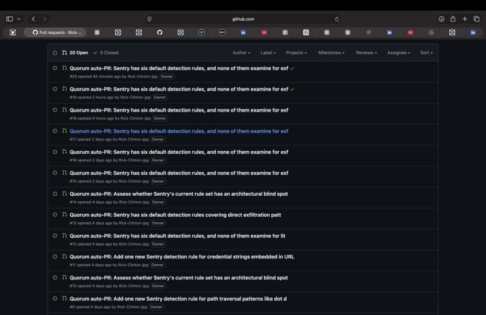The width and height of the screenshot is (486, 315).
Task: Select the checkbox for PR #16
Action: coord(55,152)
